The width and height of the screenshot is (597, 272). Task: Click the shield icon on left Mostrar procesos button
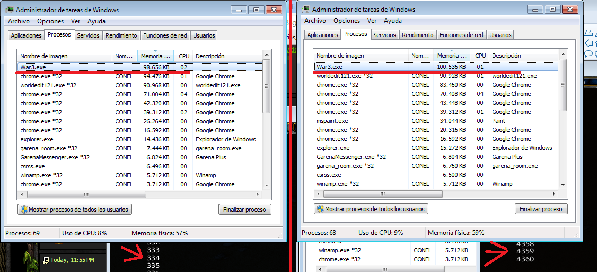(x=24, y=210)
